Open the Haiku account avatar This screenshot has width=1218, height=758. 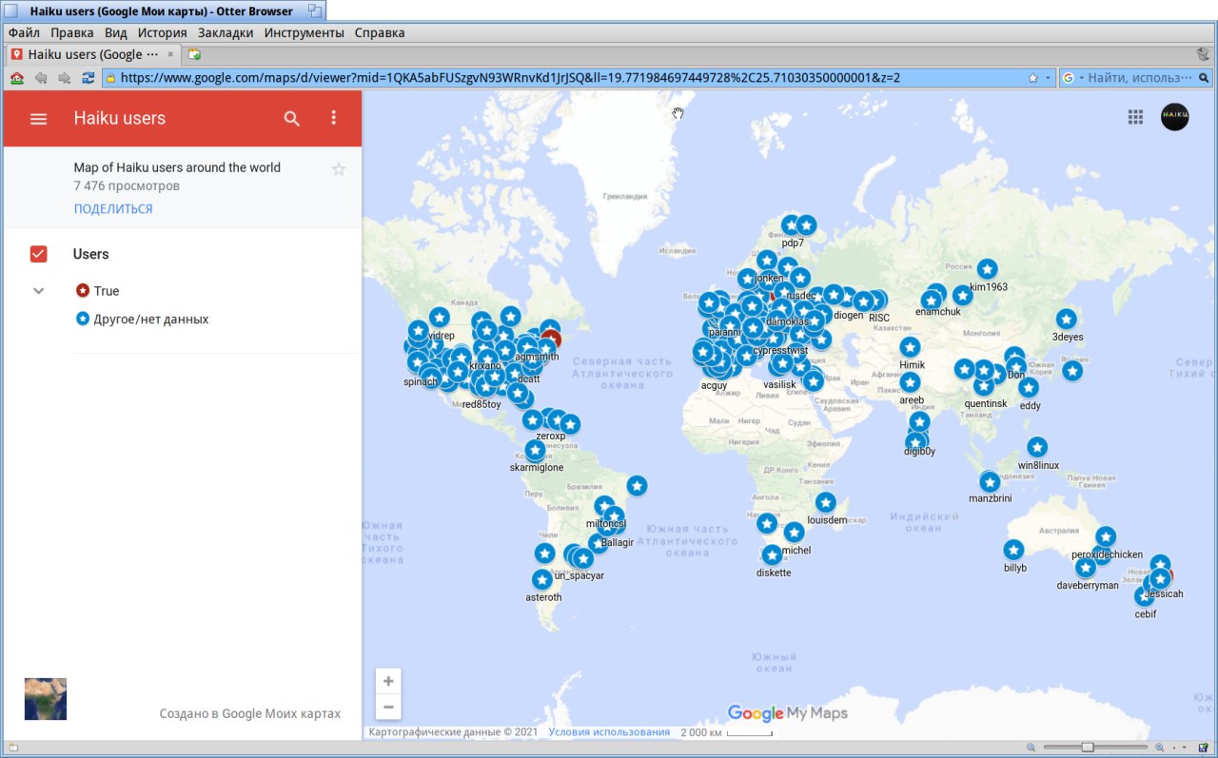coord(1174,117)
